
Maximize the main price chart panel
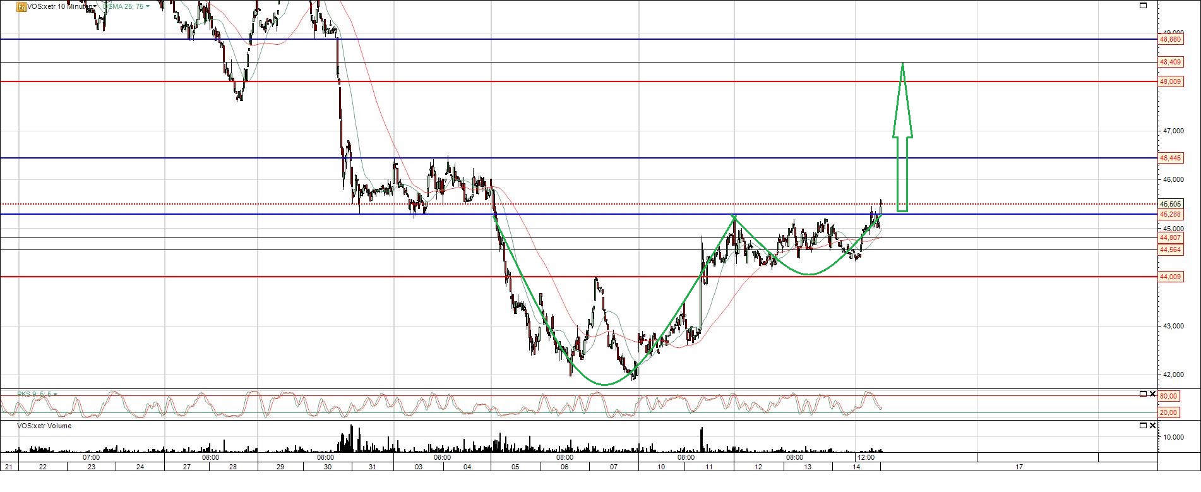coord(1144,6)
